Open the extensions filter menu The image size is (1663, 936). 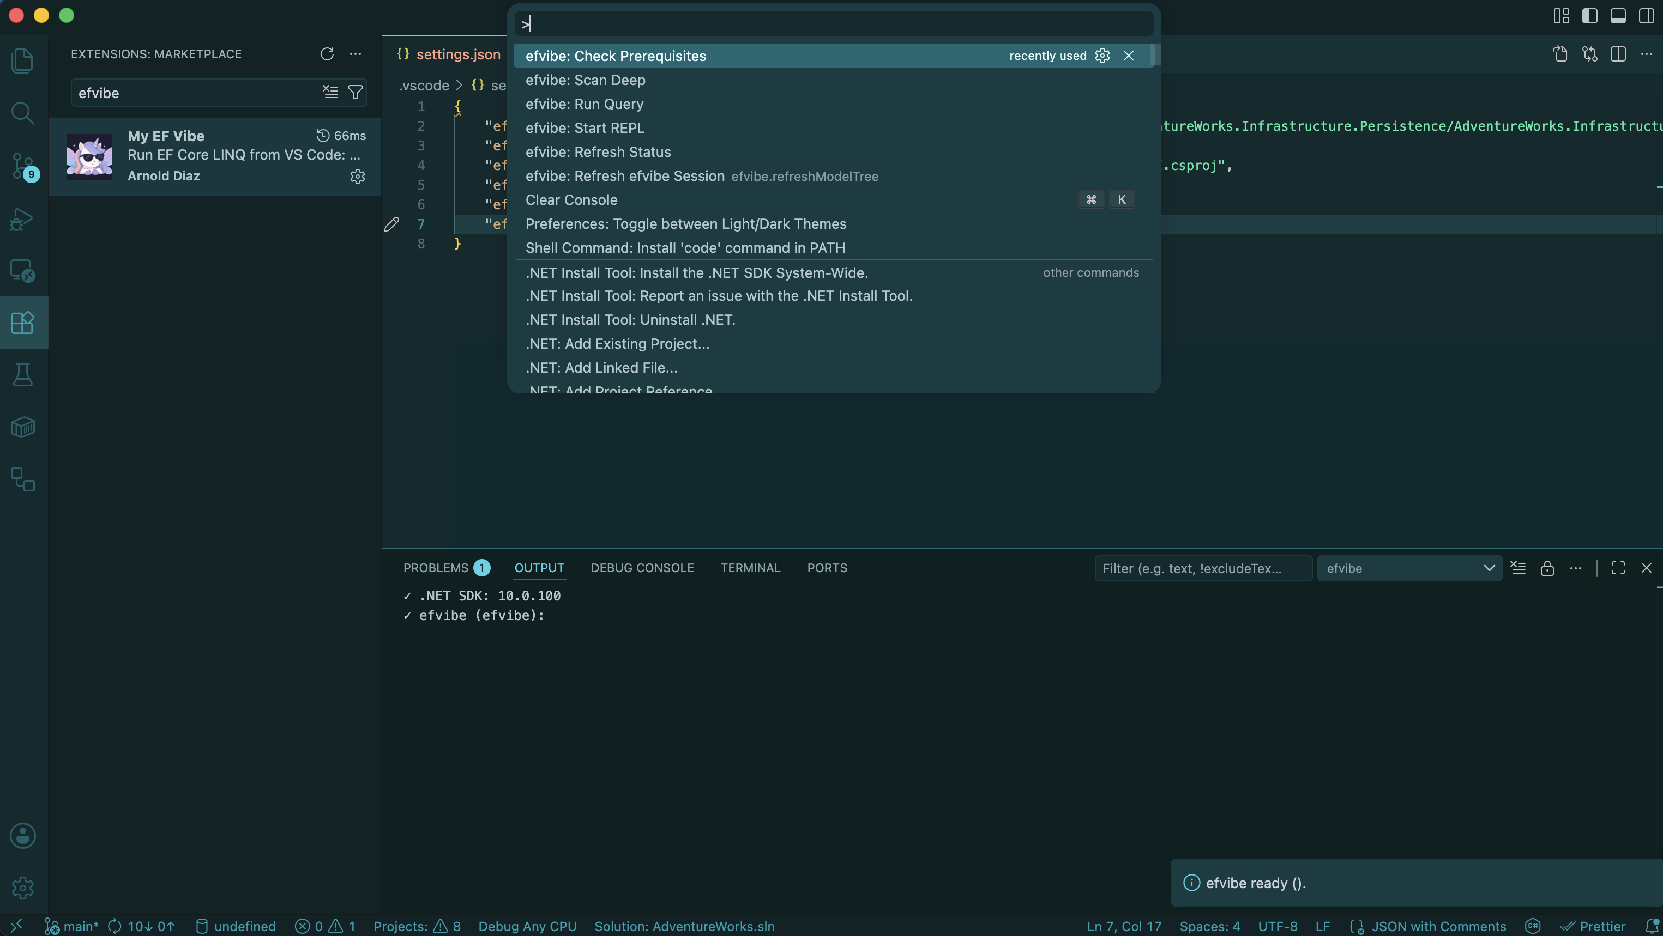(356, 92)
